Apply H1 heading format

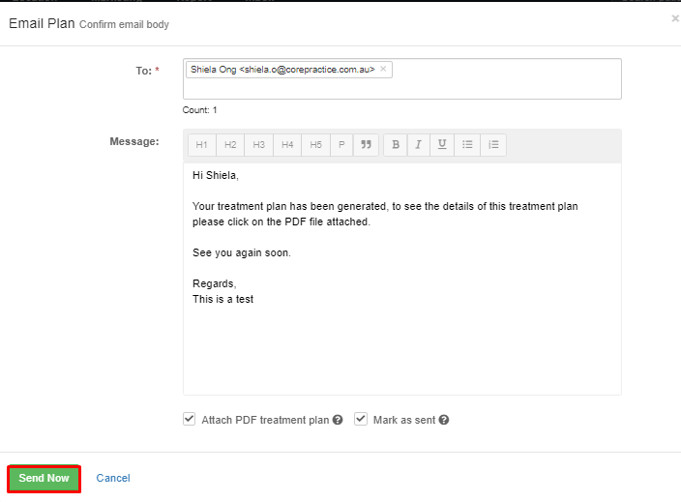[x=201, y=145]
